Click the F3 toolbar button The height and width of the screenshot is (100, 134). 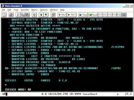110,15
